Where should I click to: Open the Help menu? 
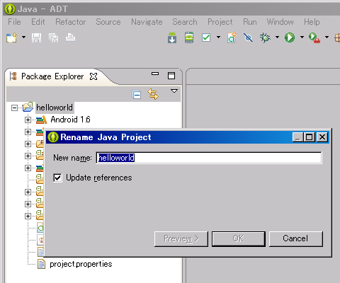click(x=312, y=22)
